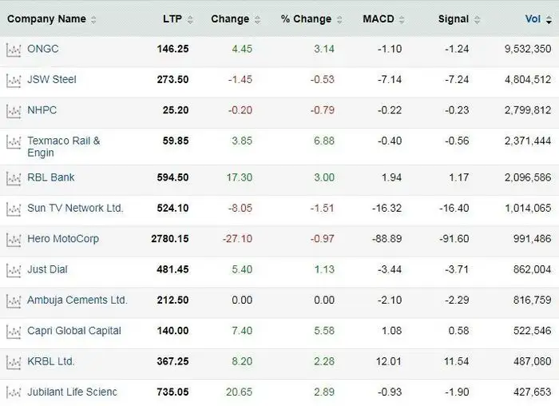Open the chart icon for Ambuja Cements
This screenshot has width=559, height=406.
(13, 301)
